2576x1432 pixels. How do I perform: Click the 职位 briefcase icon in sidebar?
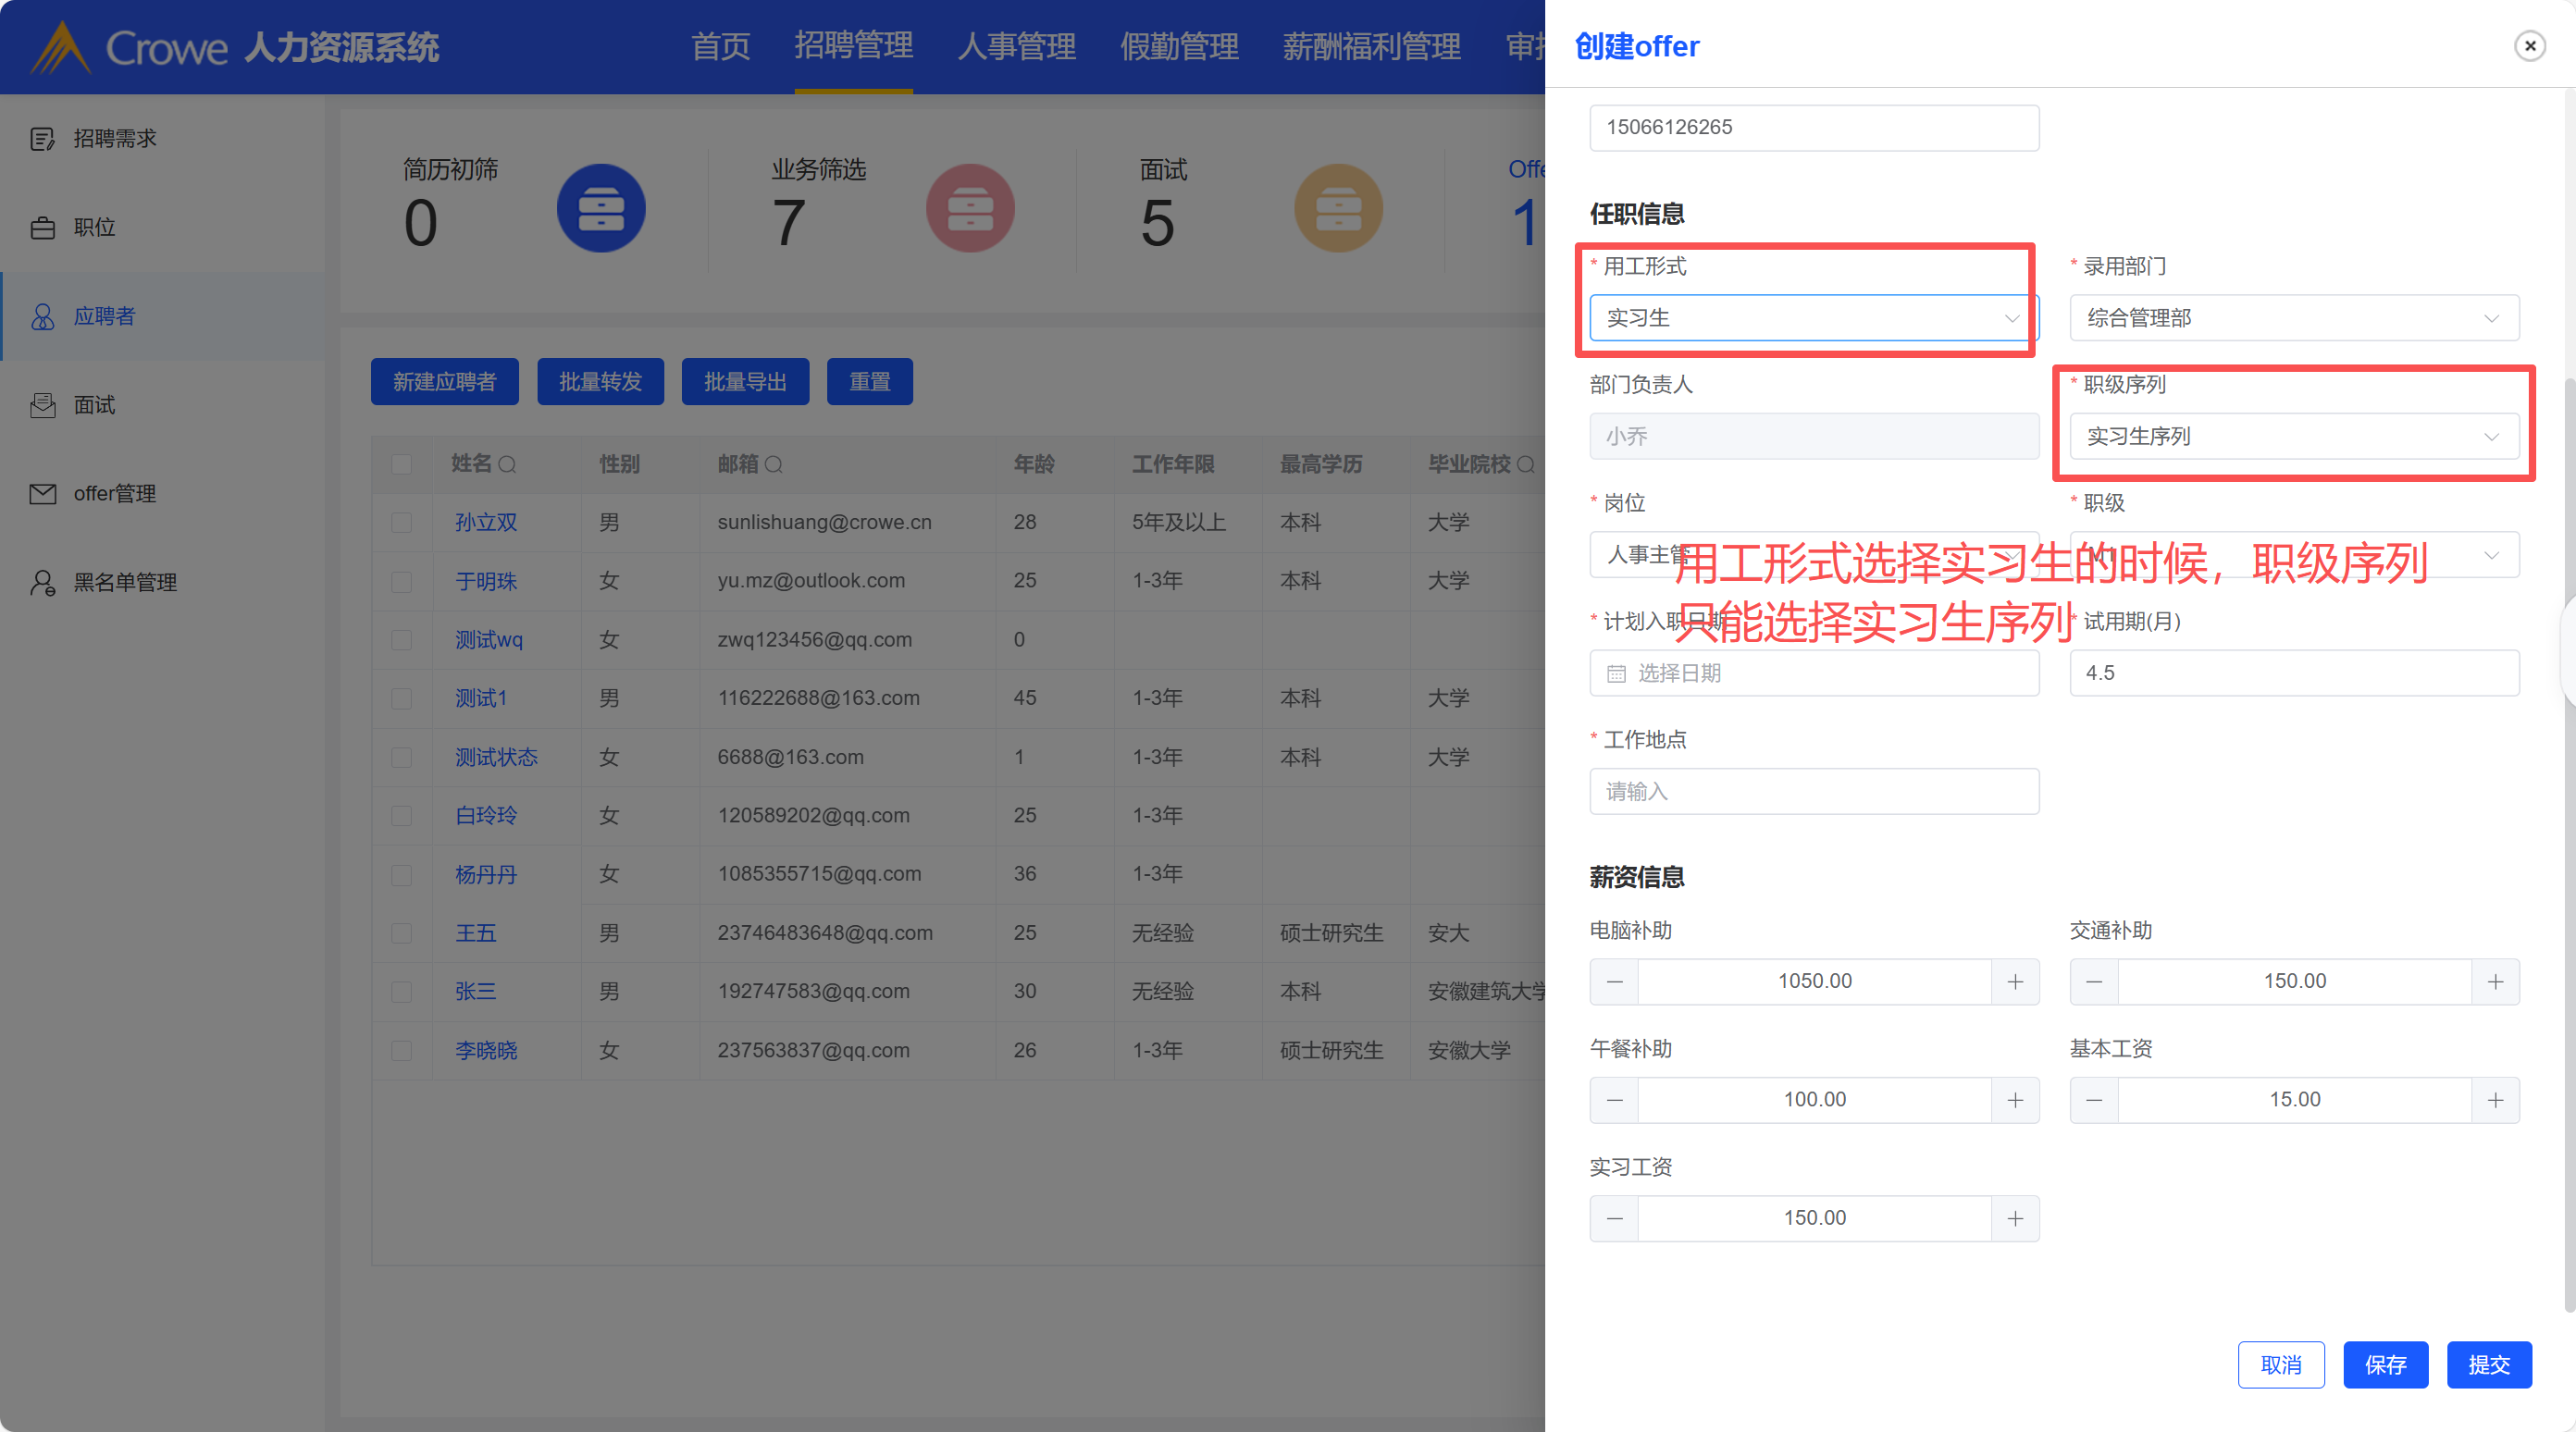(x=42, y=228)
